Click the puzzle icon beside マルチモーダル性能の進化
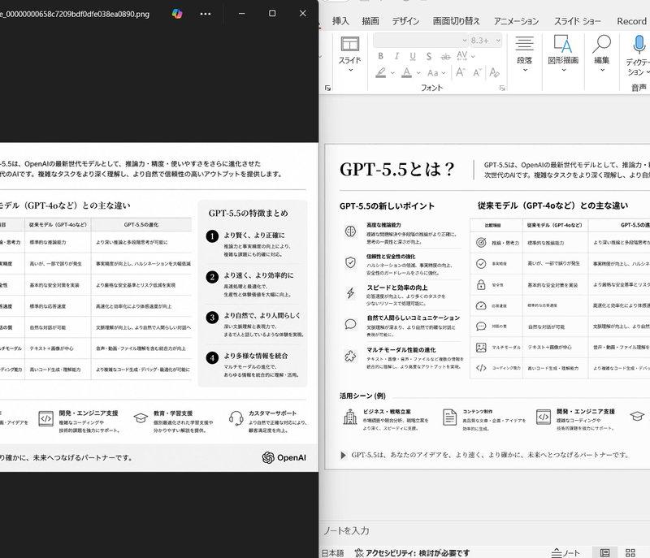Screen dimensions: 650x558 tap(350, 356)
